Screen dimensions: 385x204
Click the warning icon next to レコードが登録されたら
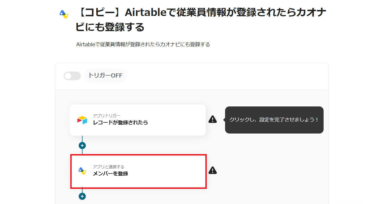212,119
